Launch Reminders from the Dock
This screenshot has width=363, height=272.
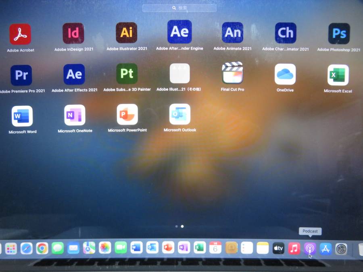tap(247, 248)
